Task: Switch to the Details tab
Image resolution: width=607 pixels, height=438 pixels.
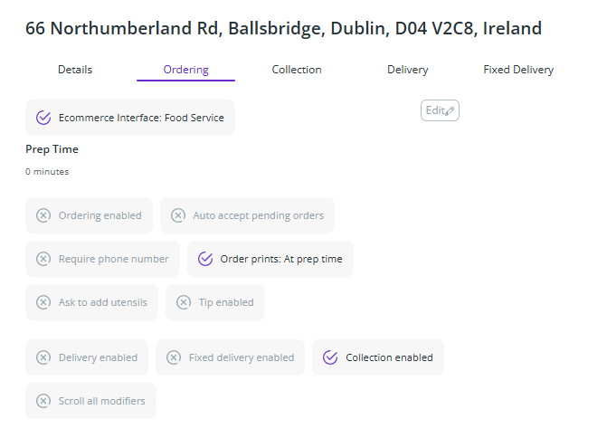Action: point(75,70)
